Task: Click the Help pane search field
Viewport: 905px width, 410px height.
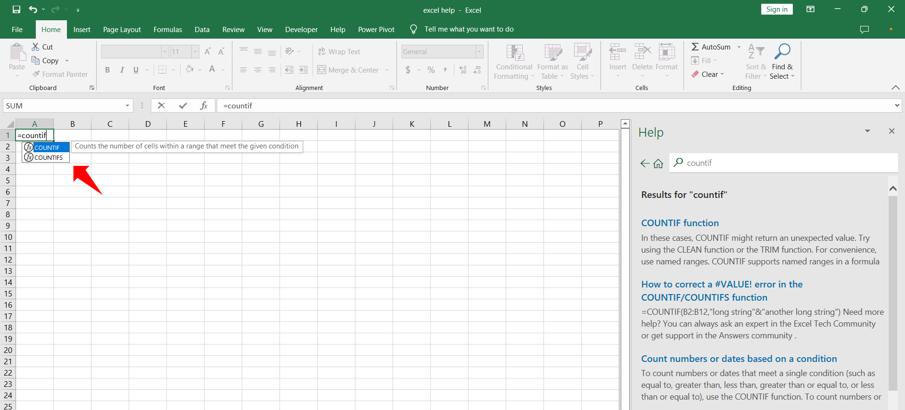Action: 783,163
